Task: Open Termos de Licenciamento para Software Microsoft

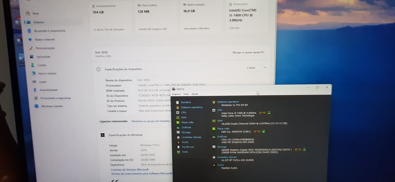Action: click(x=141, y=173)
